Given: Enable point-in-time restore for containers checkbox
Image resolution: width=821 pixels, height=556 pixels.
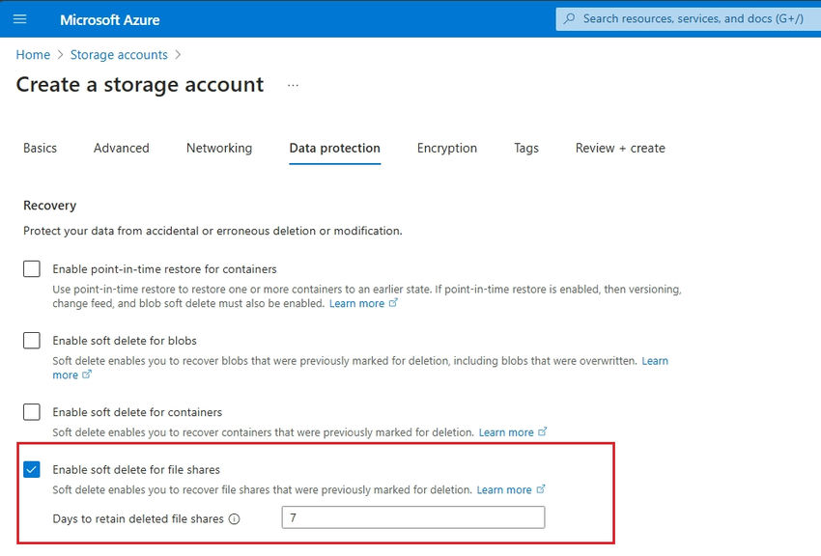Looking at the screenshot, I should tap(32, 269).
